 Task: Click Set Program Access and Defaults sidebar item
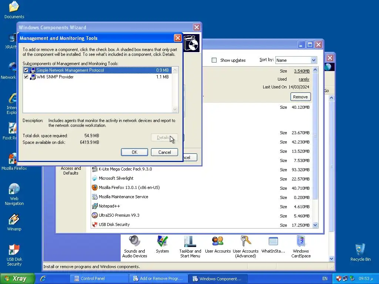pos(71,170)
